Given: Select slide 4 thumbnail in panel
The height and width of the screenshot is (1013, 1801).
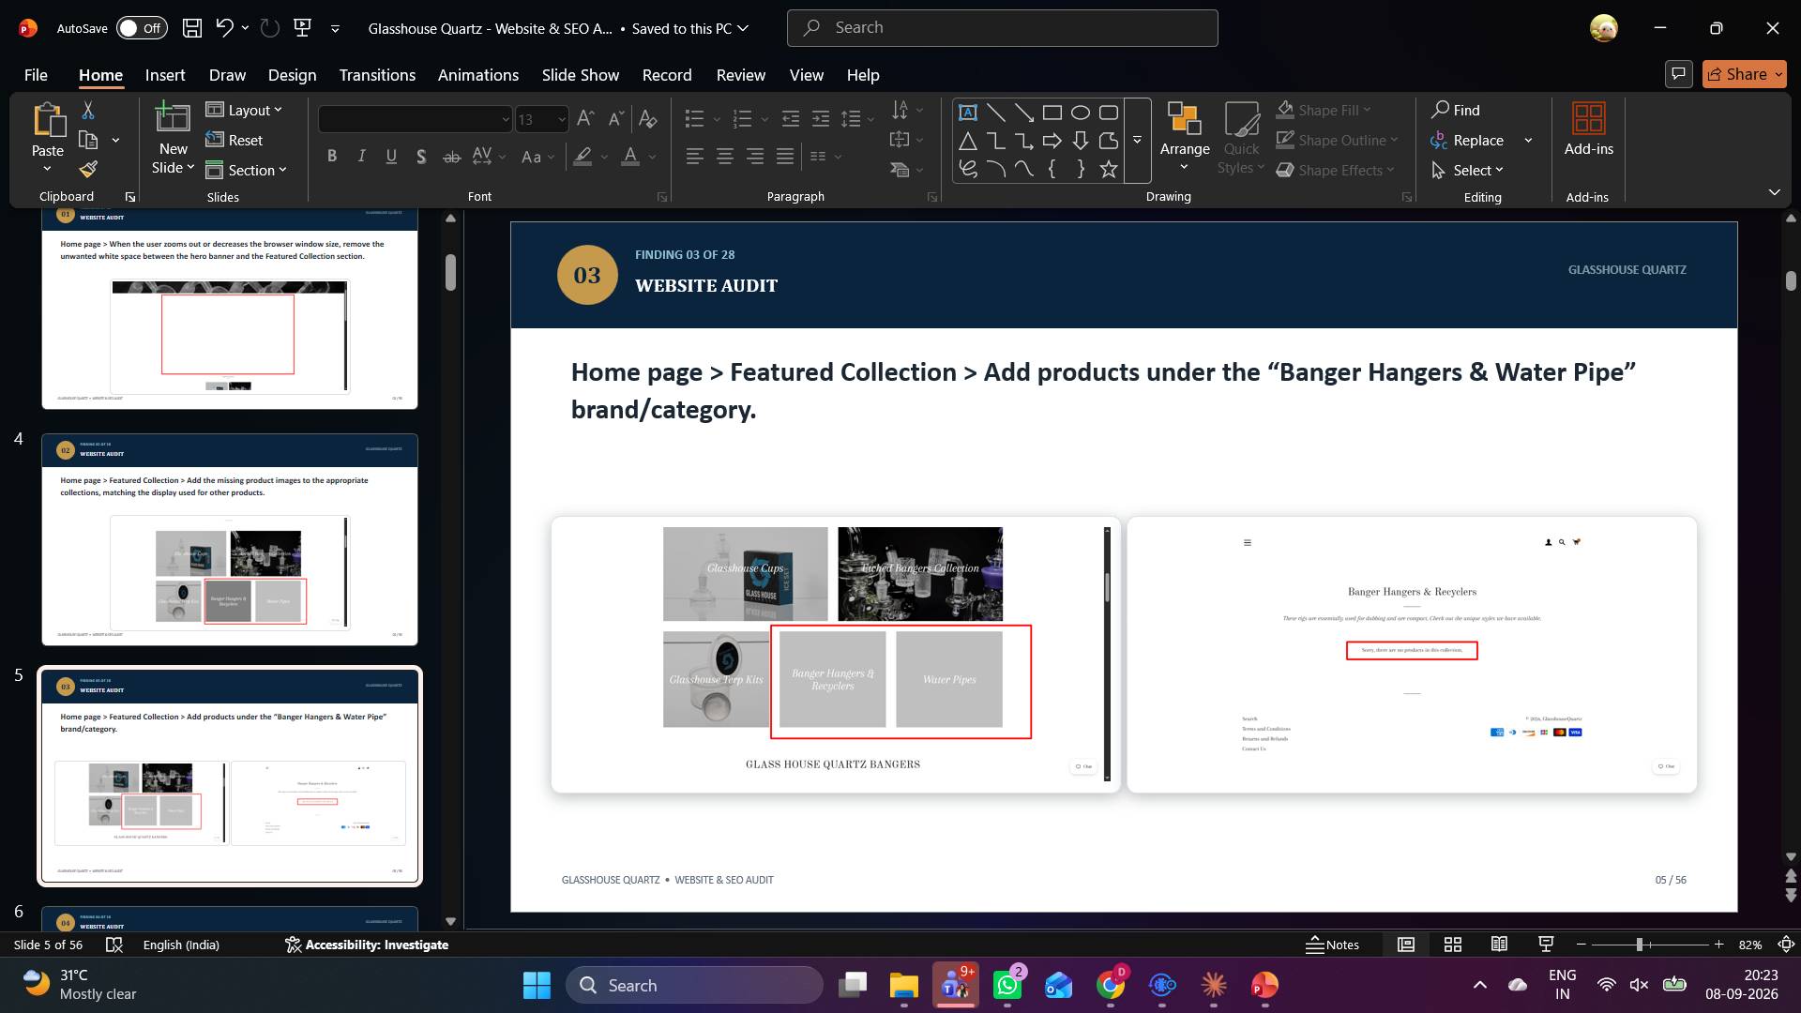Looking at the screenshot, I should pos(230,539).
